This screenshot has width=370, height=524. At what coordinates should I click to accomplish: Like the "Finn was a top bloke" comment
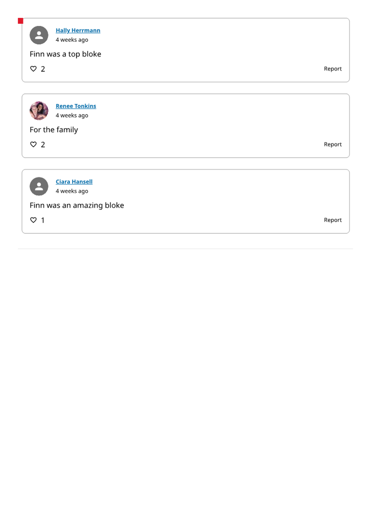point(33,69)
